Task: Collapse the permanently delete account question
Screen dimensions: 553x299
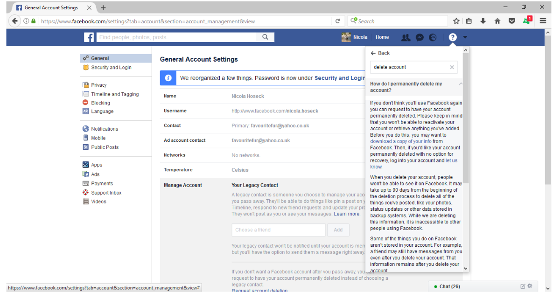Action: tap(461, 84)
